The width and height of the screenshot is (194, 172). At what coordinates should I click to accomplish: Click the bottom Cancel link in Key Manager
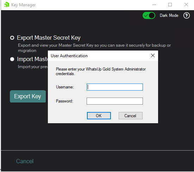pos(25,161)
